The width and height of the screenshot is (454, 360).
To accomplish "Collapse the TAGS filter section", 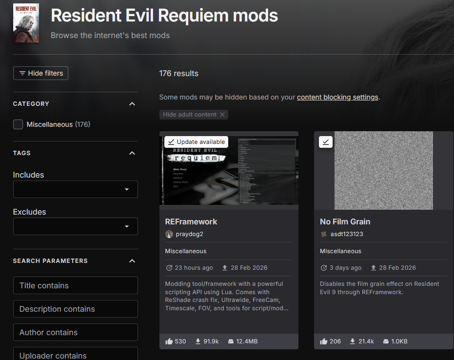I will pyautogui.click(x=132, y=153).
